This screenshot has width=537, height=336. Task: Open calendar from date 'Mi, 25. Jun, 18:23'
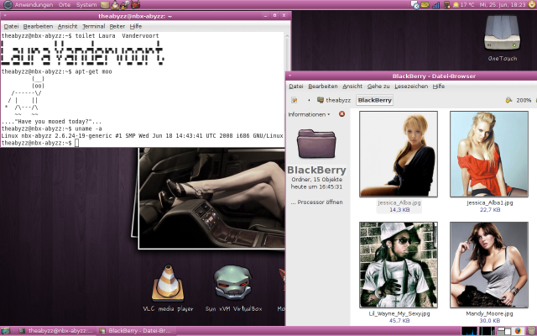point(503,5)
